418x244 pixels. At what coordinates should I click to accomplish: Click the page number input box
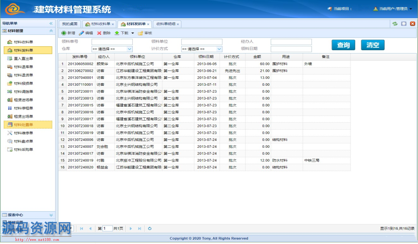pyautogui.click(x=108, y=229)
